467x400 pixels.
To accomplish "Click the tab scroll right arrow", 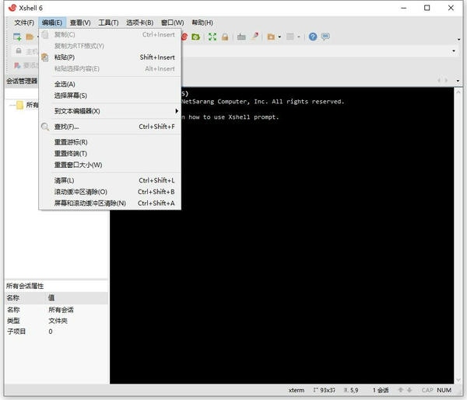I will (446, 81).
